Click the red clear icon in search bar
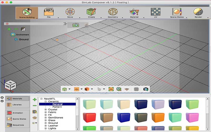Screen dimensions: 211x132 pos(7,24)
